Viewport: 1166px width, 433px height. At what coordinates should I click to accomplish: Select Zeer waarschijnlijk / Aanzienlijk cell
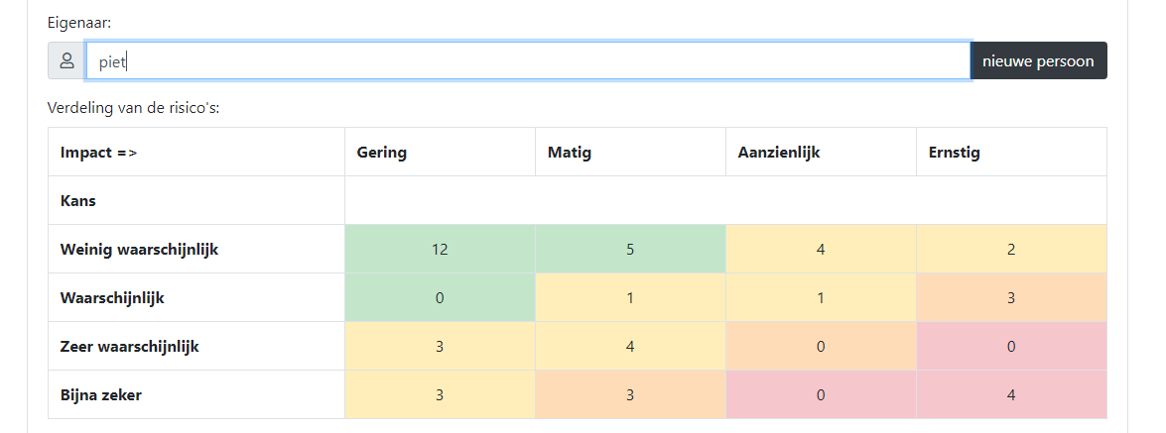(821, 346)
